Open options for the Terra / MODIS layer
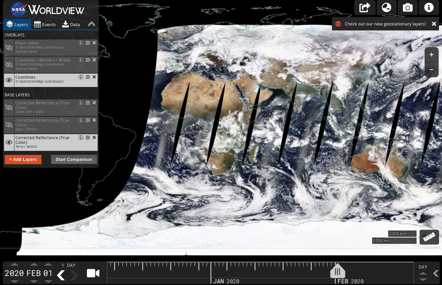The height and width of the screenshot is (285, 442). [x=88, y=137]
